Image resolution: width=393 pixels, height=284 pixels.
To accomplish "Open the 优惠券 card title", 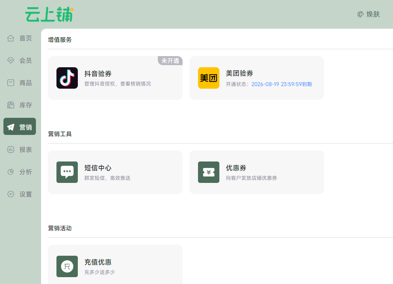I will click(236, 168).
